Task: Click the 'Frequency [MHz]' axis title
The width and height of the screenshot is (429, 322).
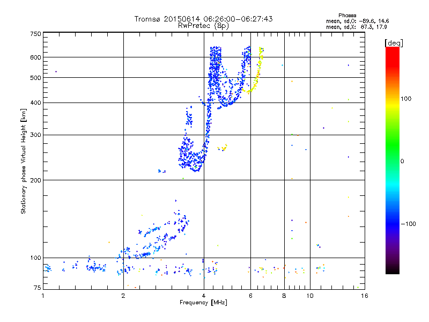Action: (x=203, y=303)
